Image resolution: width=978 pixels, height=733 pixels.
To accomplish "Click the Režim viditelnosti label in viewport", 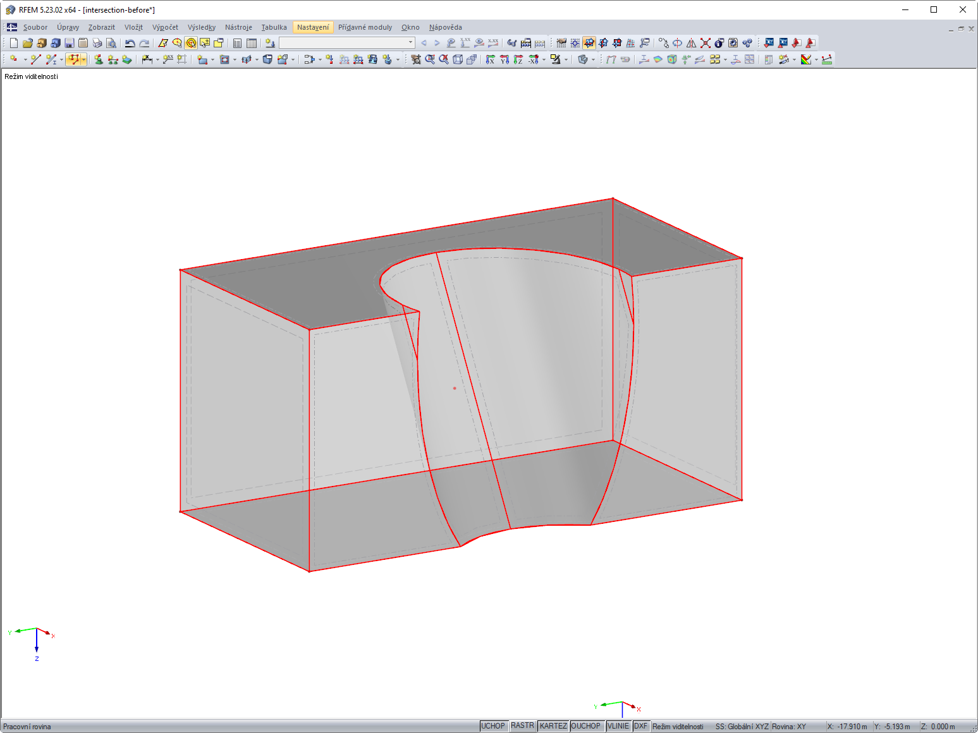I will pos(32,76).
